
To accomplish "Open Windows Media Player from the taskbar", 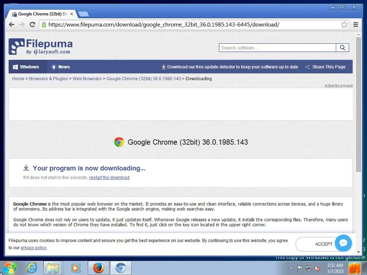I will click(75, 268).
